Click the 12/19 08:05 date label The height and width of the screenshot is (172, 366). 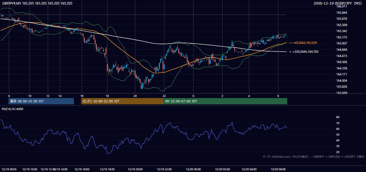tap(9, 169)
